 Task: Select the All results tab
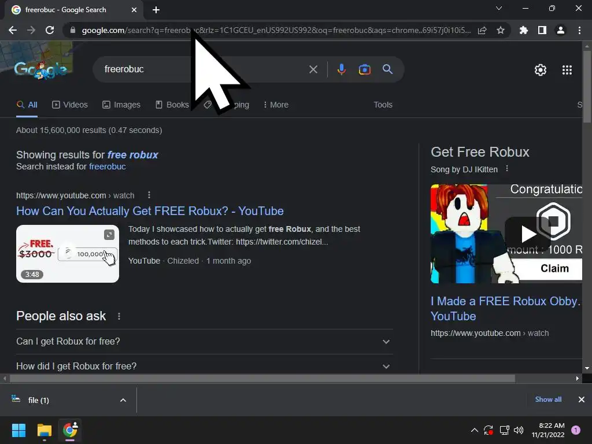pyautogui.click(x=27, y=105)
